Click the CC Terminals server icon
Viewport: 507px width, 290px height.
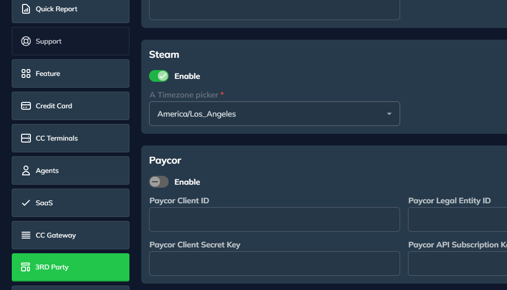coord(26,138)
